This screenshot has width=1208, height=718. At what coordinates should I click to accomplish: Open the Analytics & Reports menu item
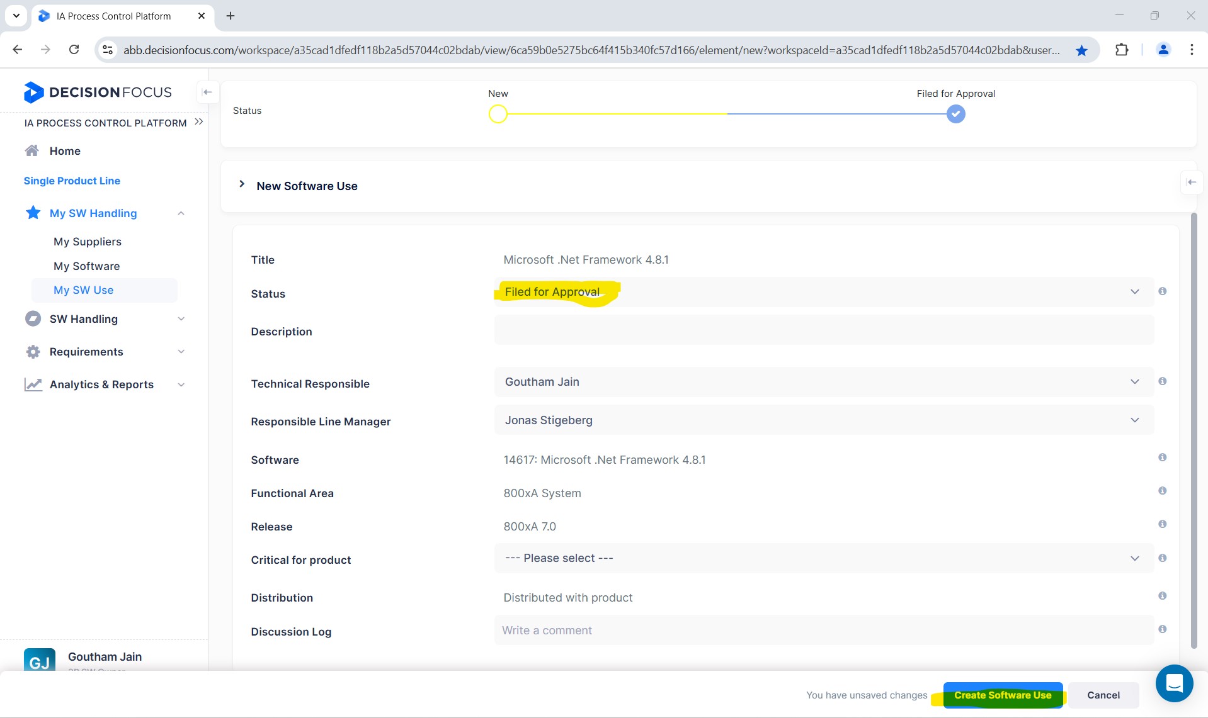point(101,384)
